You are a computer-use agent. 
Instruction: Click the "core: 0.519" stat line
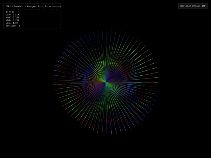click(12, 15)
